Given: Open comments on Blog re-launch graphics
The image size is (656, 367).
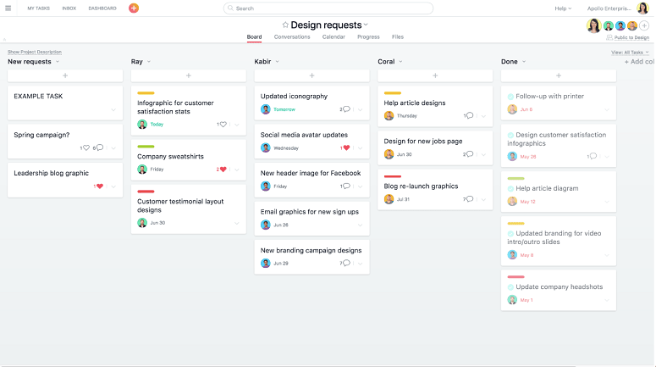Looking at the screenshot, I should 469,199.
